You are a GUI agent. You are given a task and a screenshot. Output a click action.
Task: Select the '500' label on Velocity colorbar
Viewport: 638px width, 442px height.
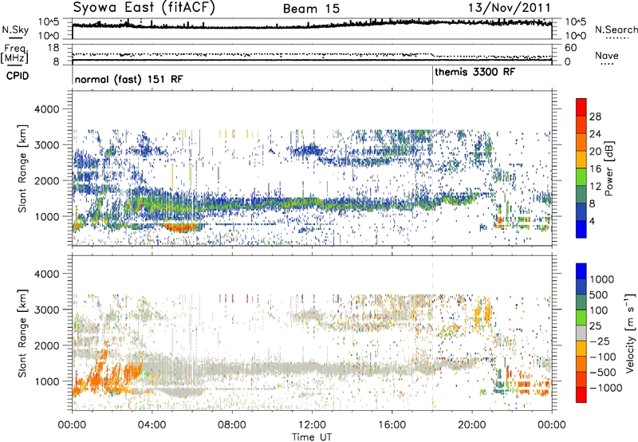[x=601, y=294]
